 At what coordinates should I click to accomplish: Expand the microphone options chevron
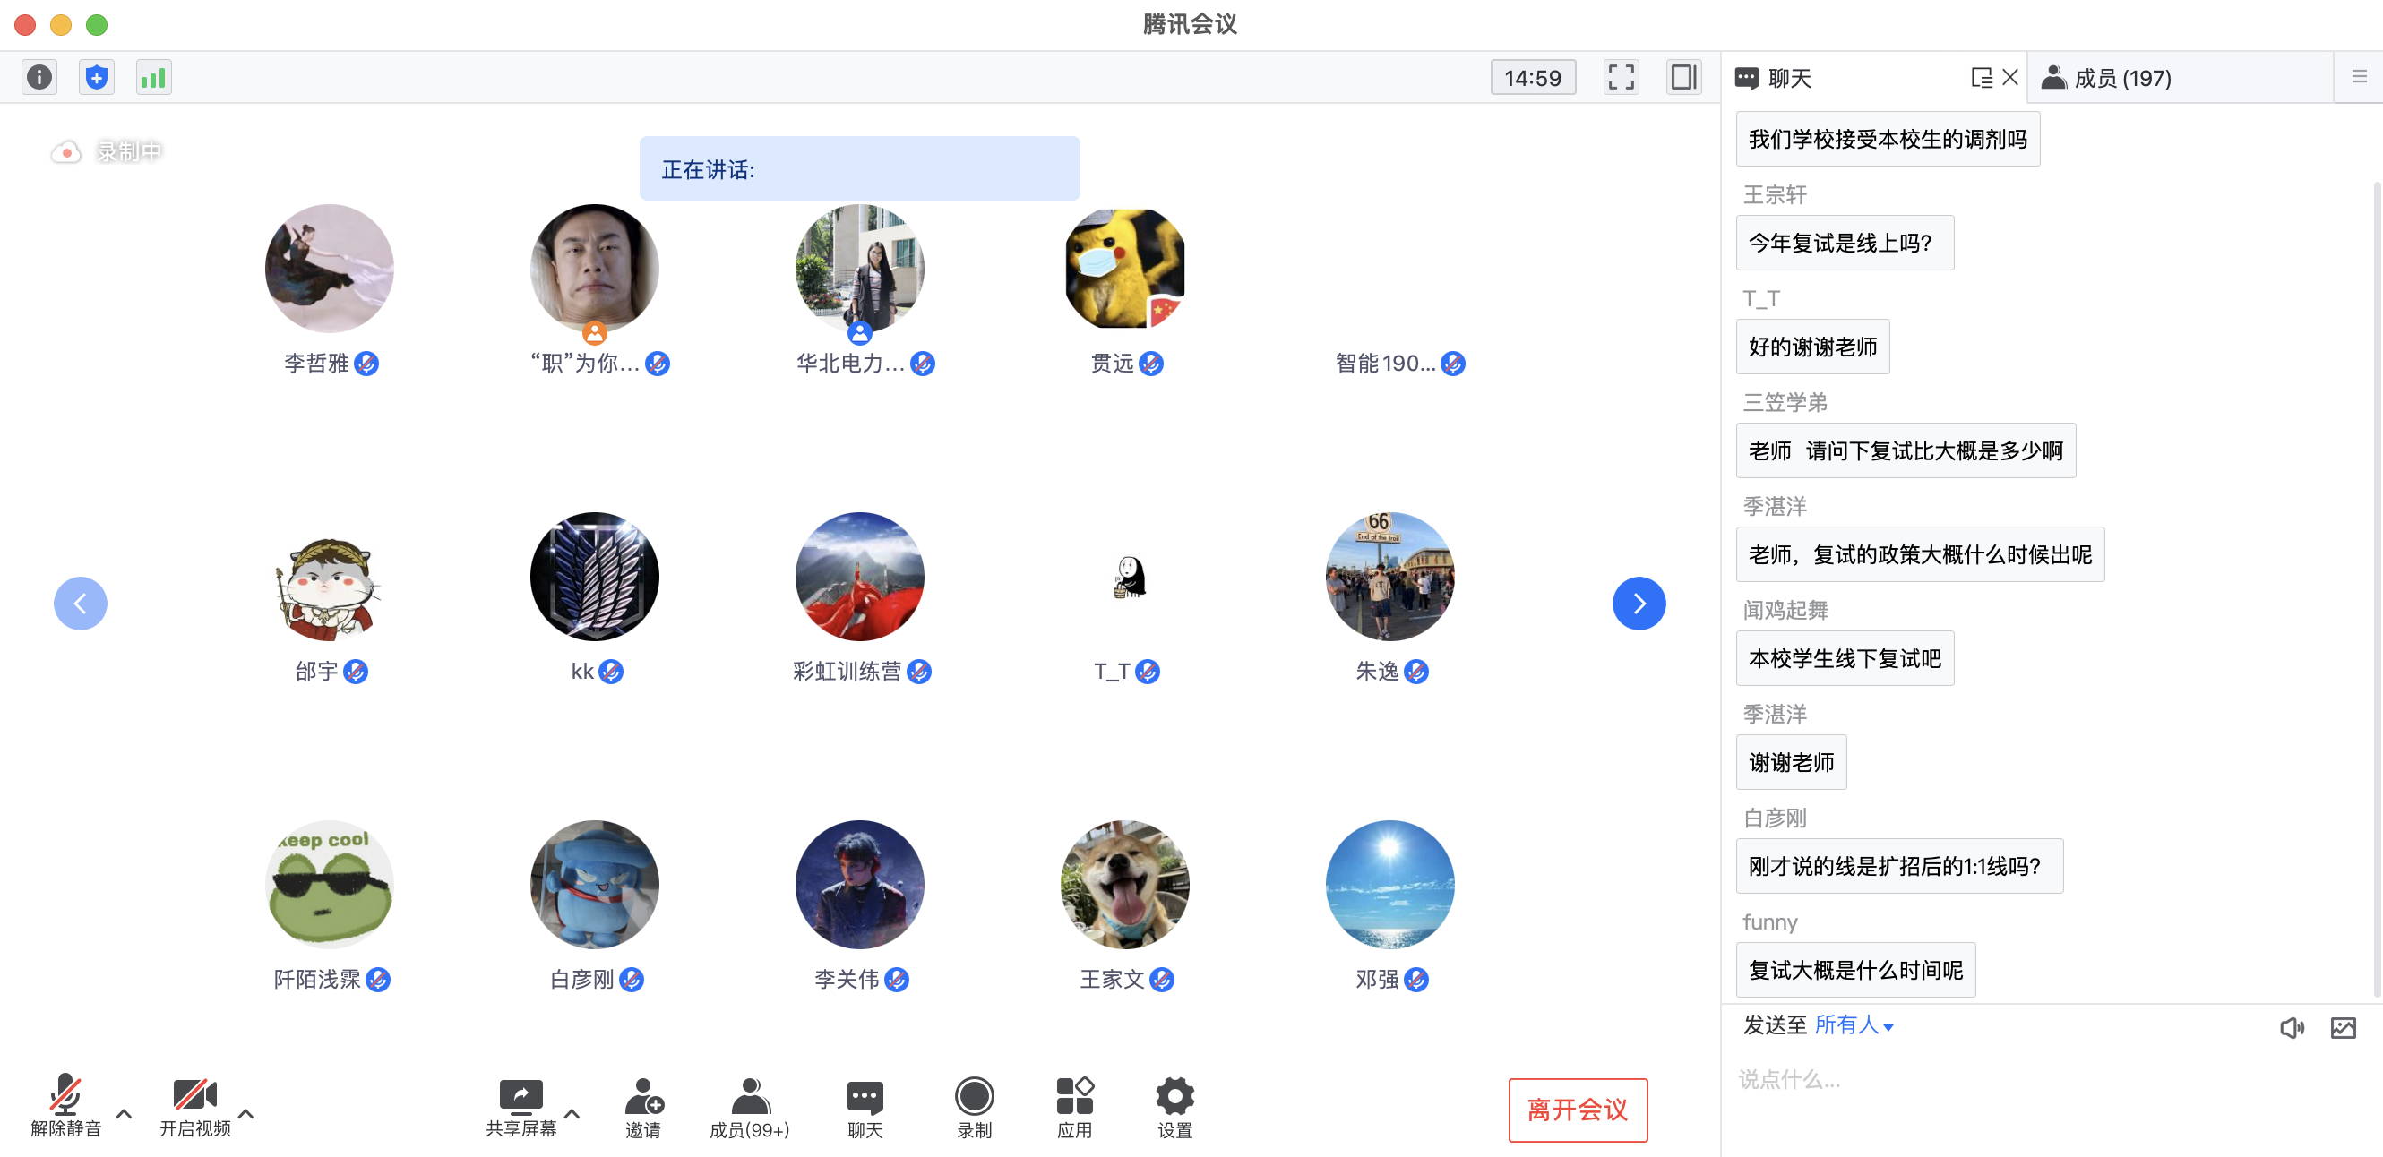tap(124, 1113)
